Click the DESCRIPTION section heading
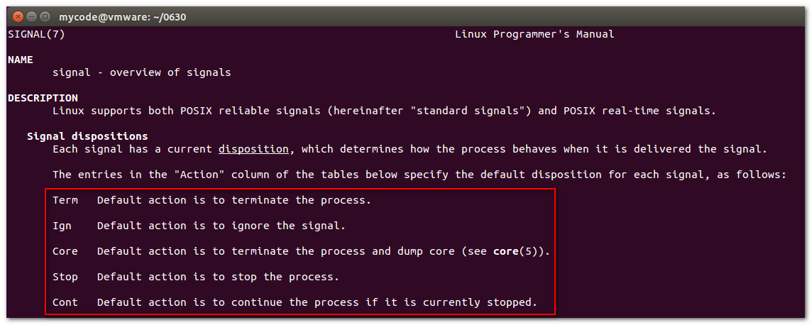 coord(43,98)
